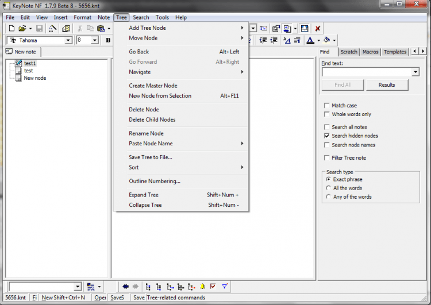Select the New node tree item
This screenshot has height=305, width=431.
[34, 78]
